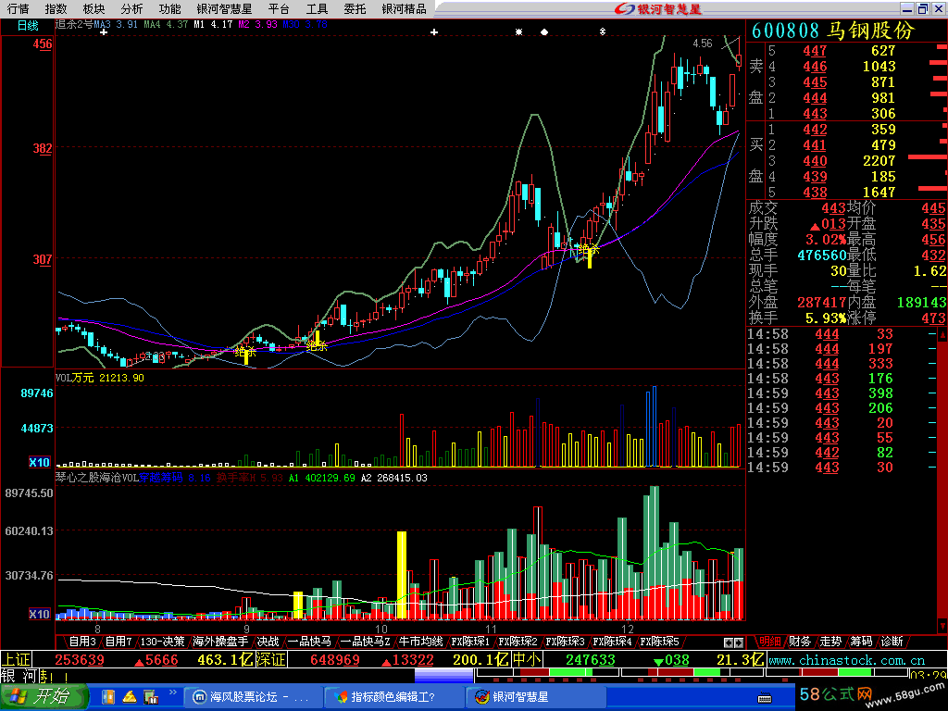Open the 功能 menu

click(170, 8)
